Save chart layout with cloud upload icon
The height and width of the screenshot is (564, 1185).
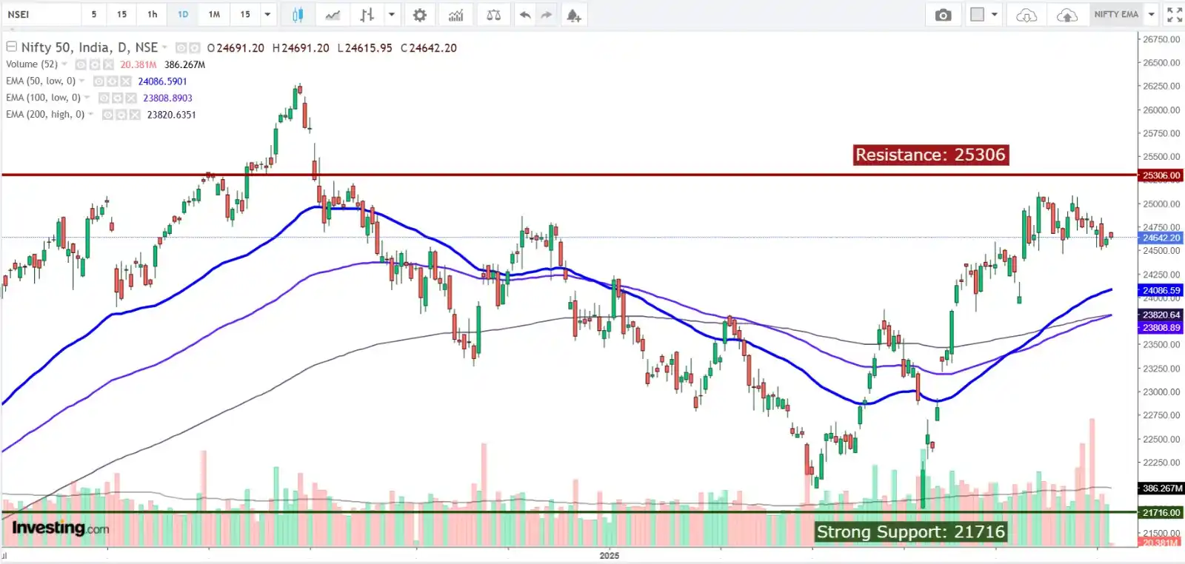[x=1066, y=15]
